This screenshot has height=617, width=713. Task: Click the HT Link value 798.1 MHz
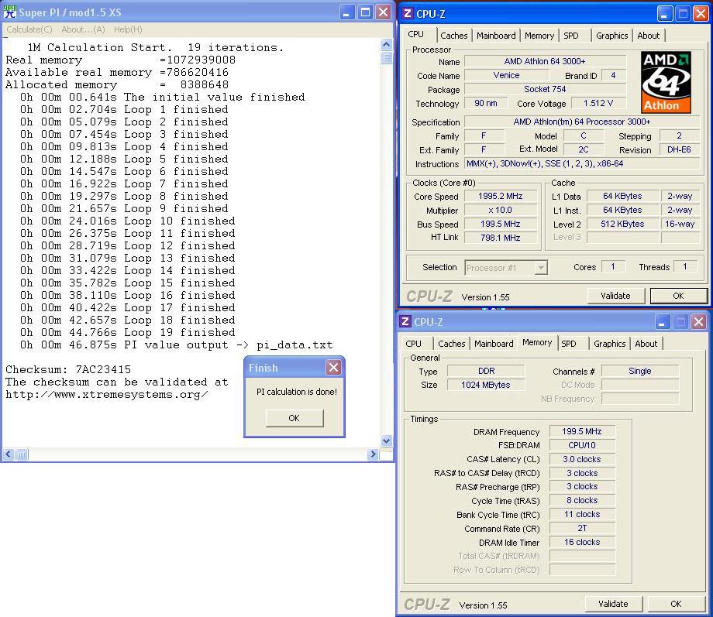[x=500, y=238]
